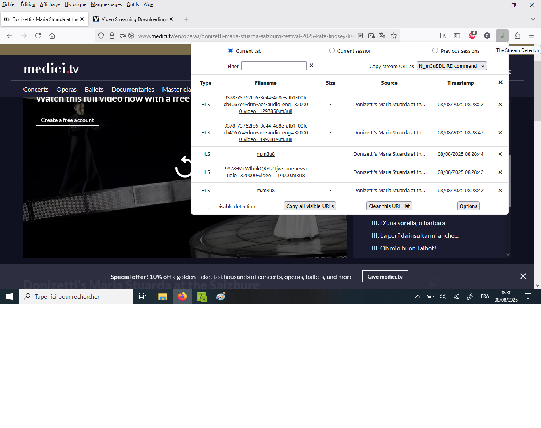Click the page vertical scrollbar thumb

(x=537, y=91)
